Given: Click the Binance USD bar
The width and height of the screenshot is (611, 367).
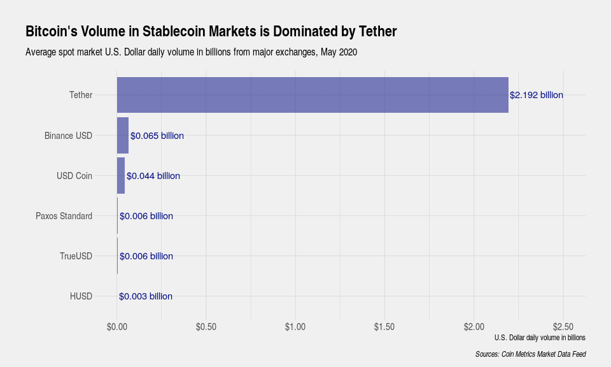Looking at the screenshot, I should [x=123, y=135].
